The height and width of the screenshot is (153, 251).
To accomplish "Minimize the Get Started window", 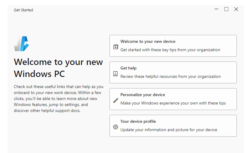I will 217,9.
